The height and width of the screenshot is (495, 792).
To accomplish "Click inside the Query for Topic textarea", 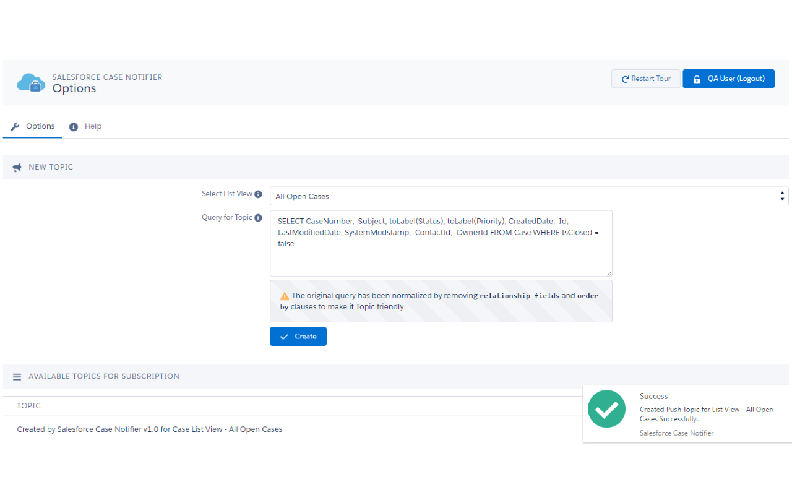I will pos(441,243).
